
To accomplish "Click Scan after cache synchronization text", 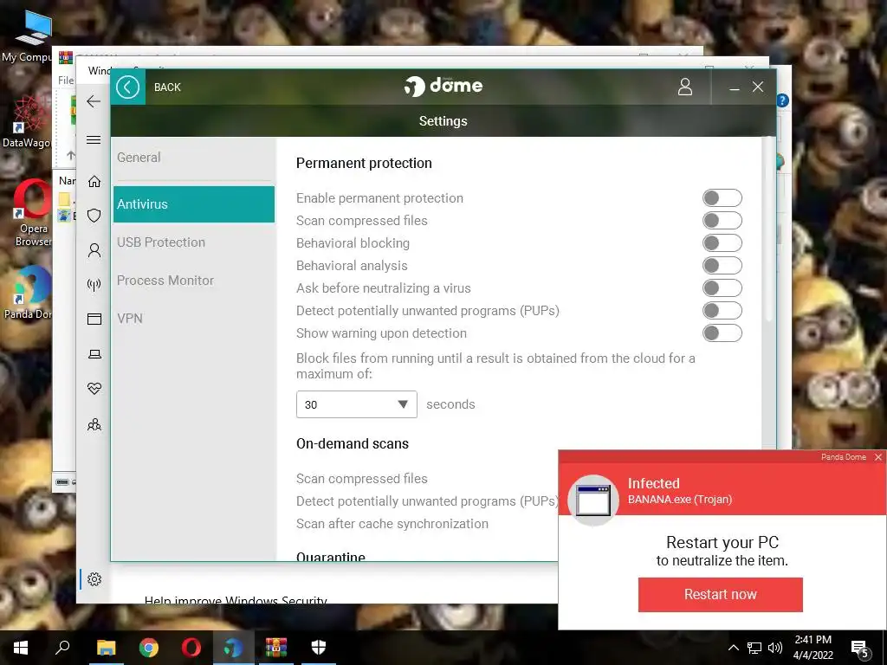I will pyautogui.click(x=392, y=524).
